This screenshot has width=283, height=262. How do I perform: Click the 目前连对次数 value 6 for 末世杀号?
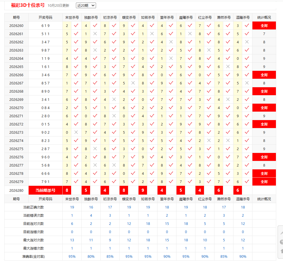coord(72,223)
